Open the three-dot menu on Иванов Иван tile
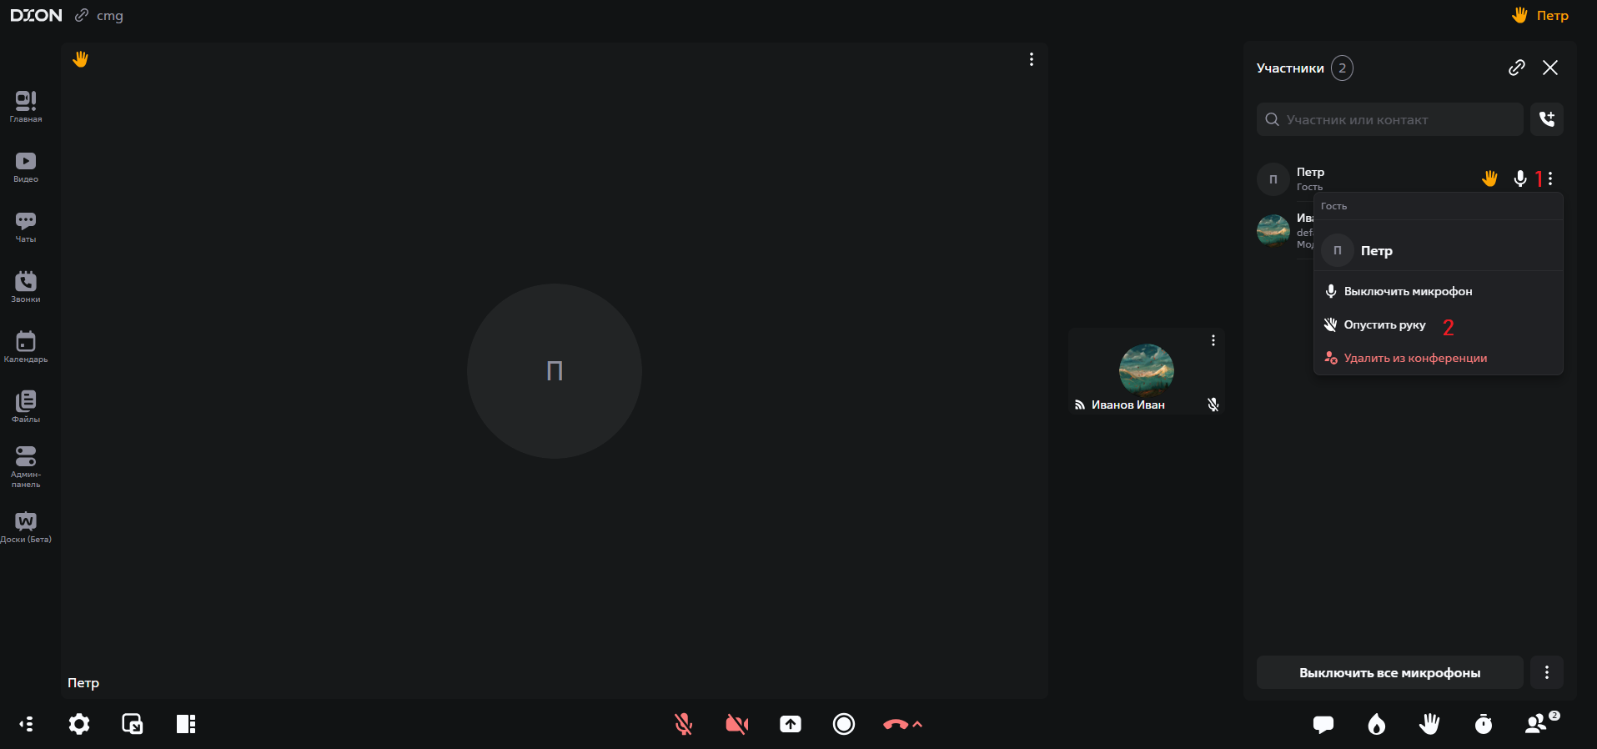 [x=1213, y=340]
